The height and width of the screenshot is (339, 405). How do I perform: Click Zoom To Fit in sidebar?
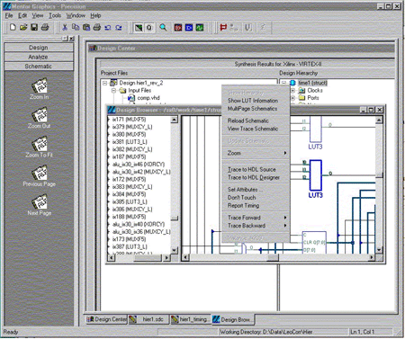point(39,147)
